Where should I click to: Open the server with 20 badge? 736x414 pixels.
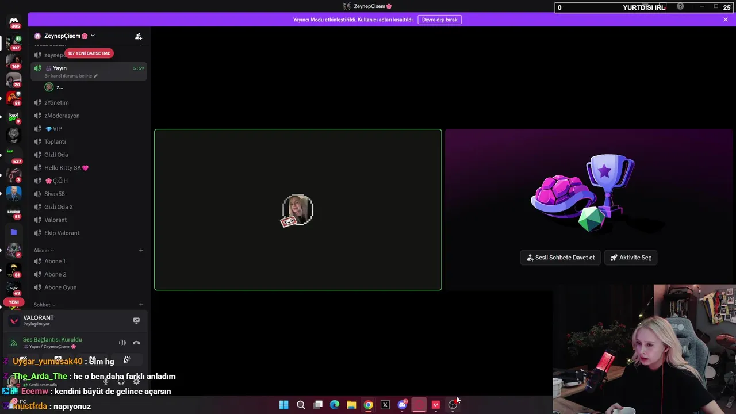(x=14, y=79)
